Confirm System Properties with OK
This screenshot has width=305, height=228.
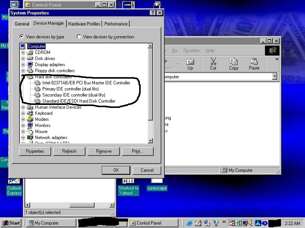116,170
